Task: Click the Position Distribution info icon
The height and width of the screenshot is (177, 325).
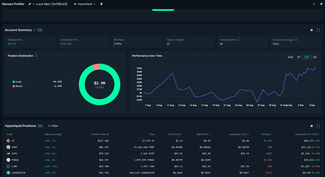Action: point(36,56)
